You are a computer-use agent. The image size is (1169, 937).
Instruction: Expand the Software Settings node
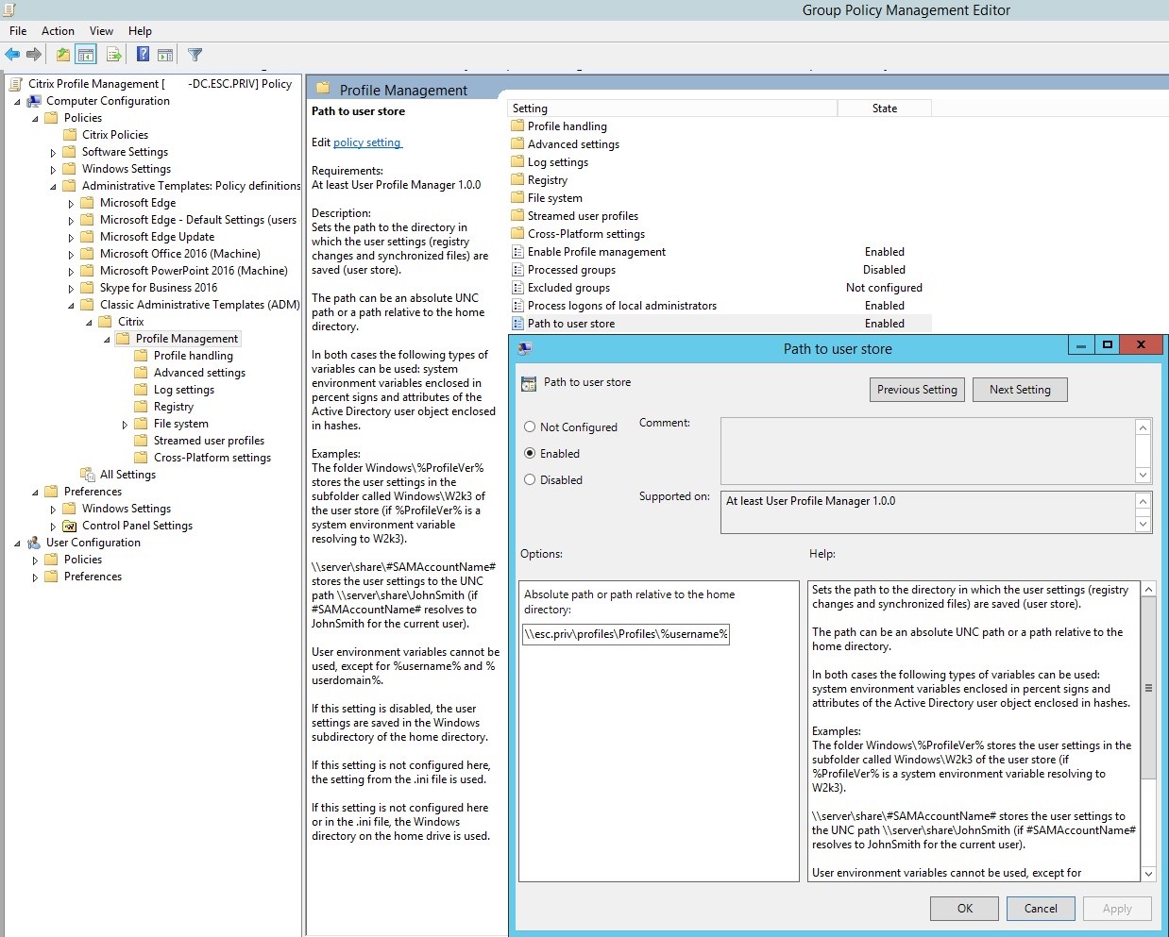[x=53, y=153]
